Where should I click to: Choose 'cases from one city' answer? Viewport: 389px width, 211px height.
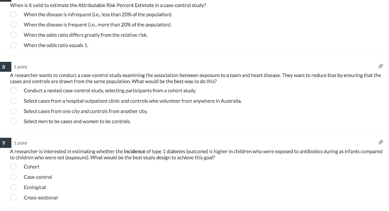13,111
